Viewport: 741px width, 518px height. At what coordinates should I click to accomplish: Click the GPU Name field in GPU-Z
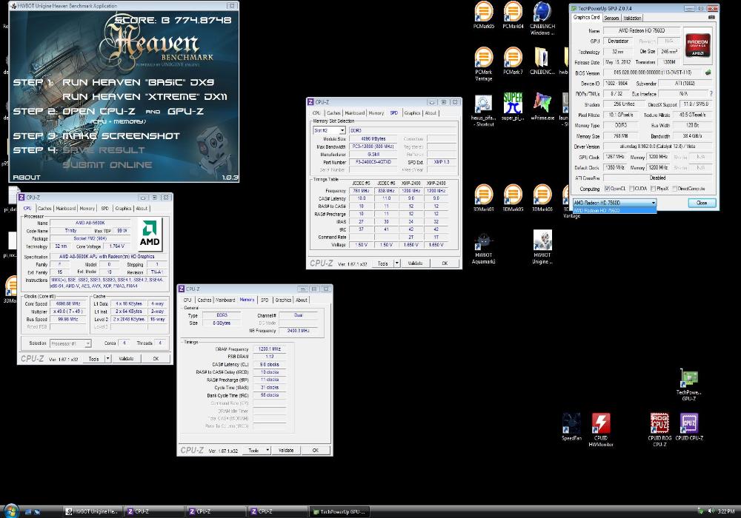(x=642, y=30)
